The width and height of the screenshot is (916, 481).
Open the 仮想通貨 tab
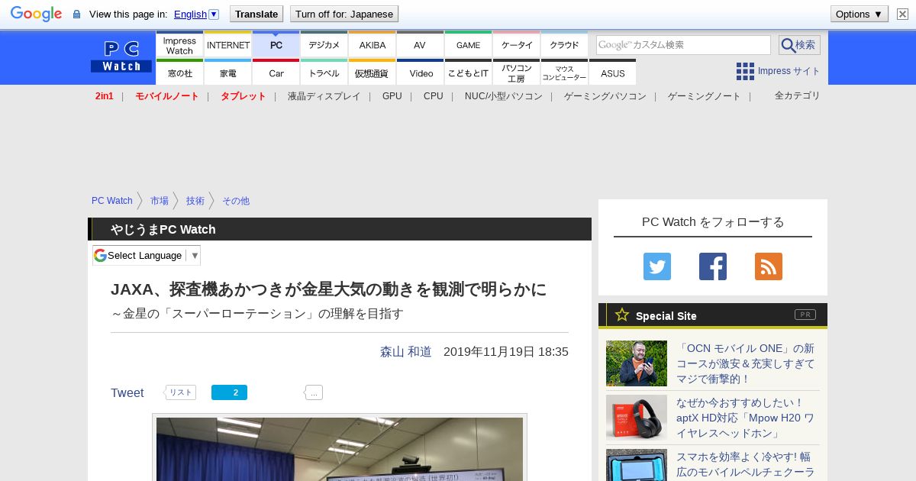373,73
